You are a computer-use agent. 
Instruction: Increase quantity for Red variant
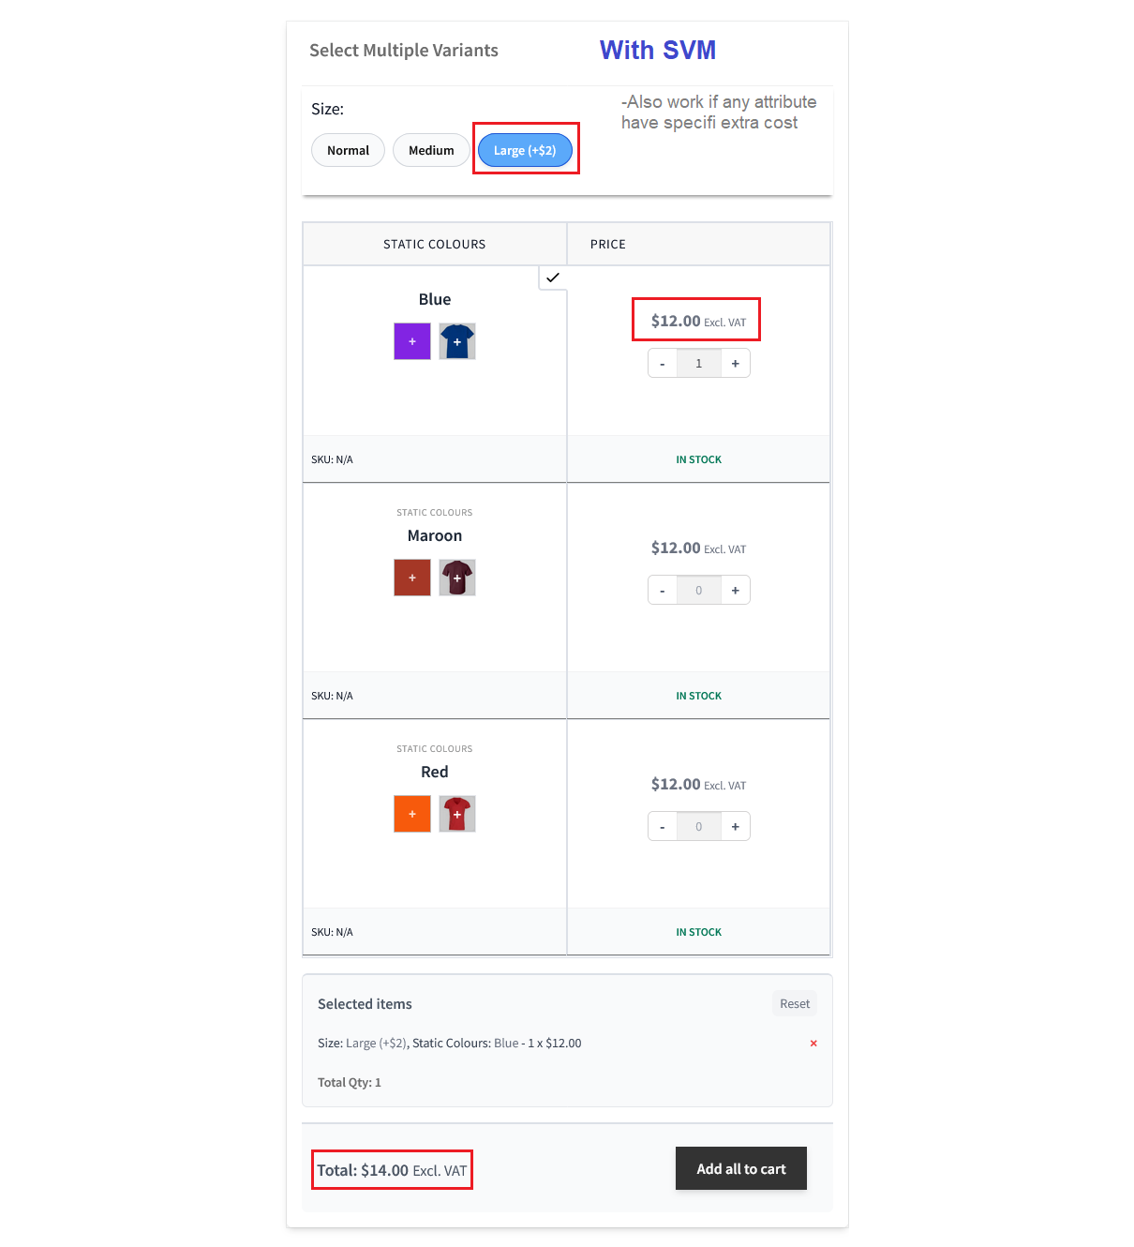[736, 827]
